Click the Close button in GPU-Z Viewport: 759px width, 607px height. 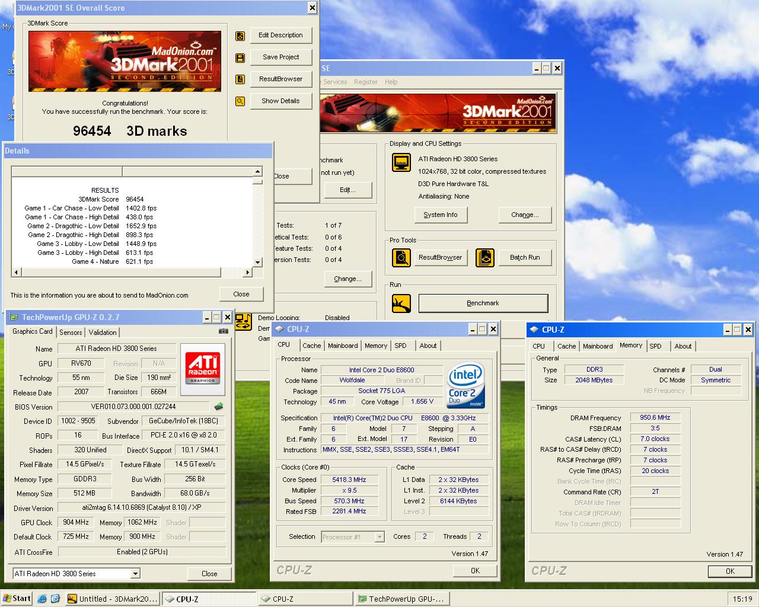[209, 574]
